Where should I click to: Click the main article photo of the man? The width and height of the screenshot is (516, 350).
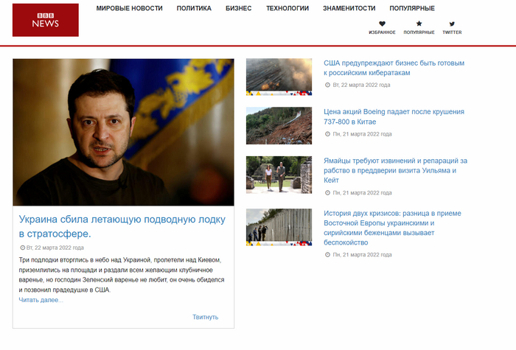pos(123,132)
